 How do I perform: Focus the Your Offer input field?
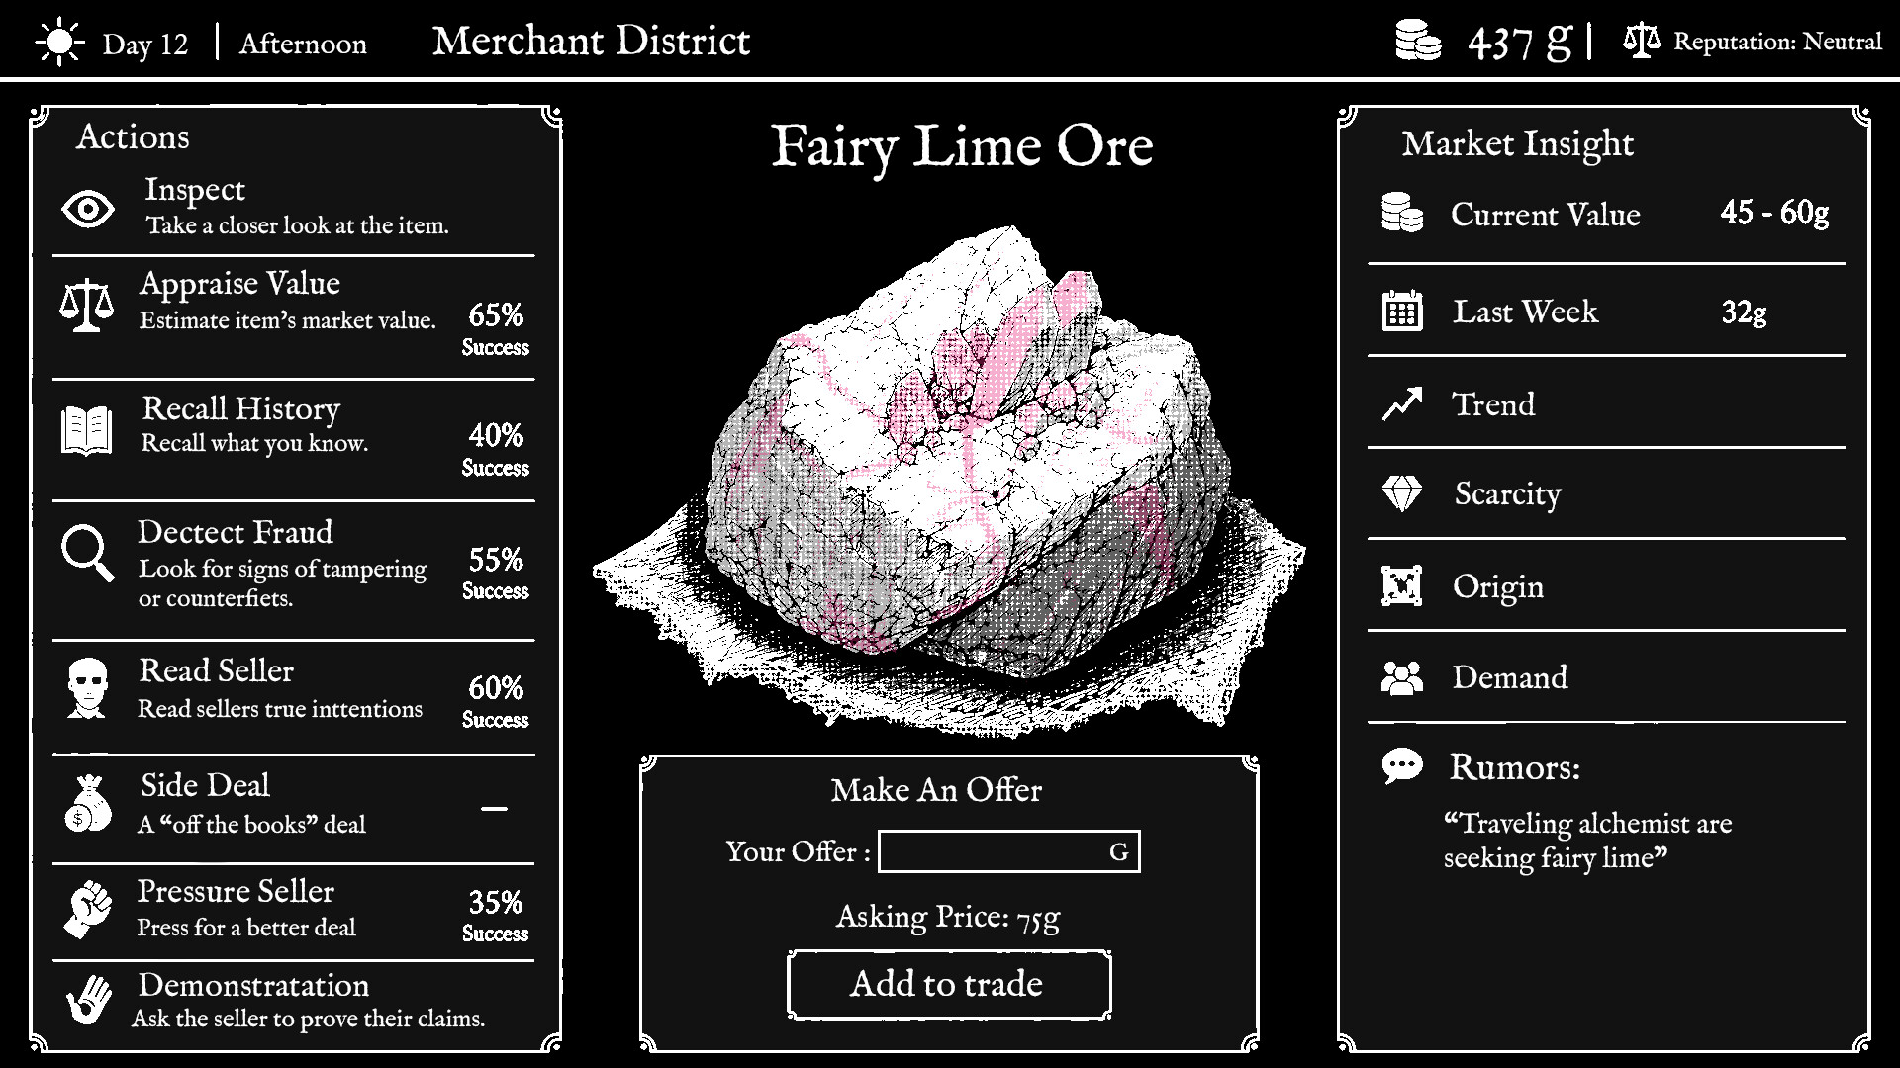1009,851
